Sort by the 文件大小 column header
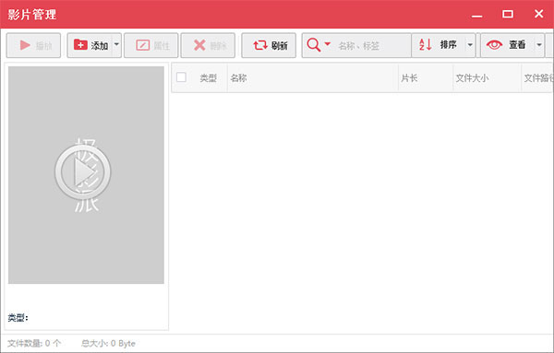554x353 pixels. point(487,78)
